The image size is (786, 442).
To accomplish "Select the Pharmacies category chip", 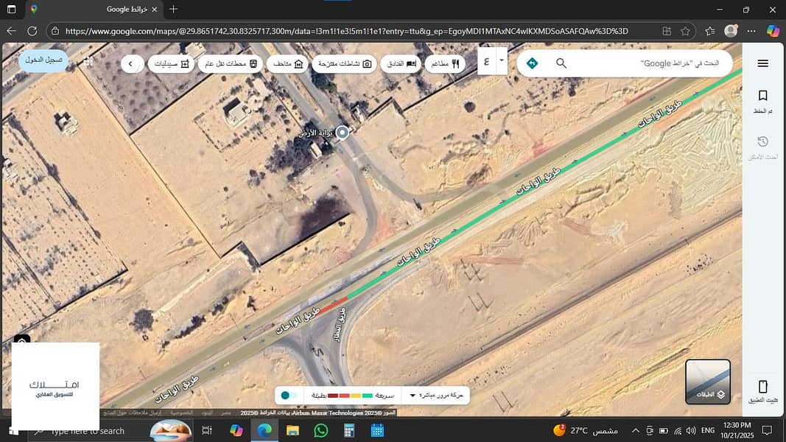I will [x=172, y=64].
